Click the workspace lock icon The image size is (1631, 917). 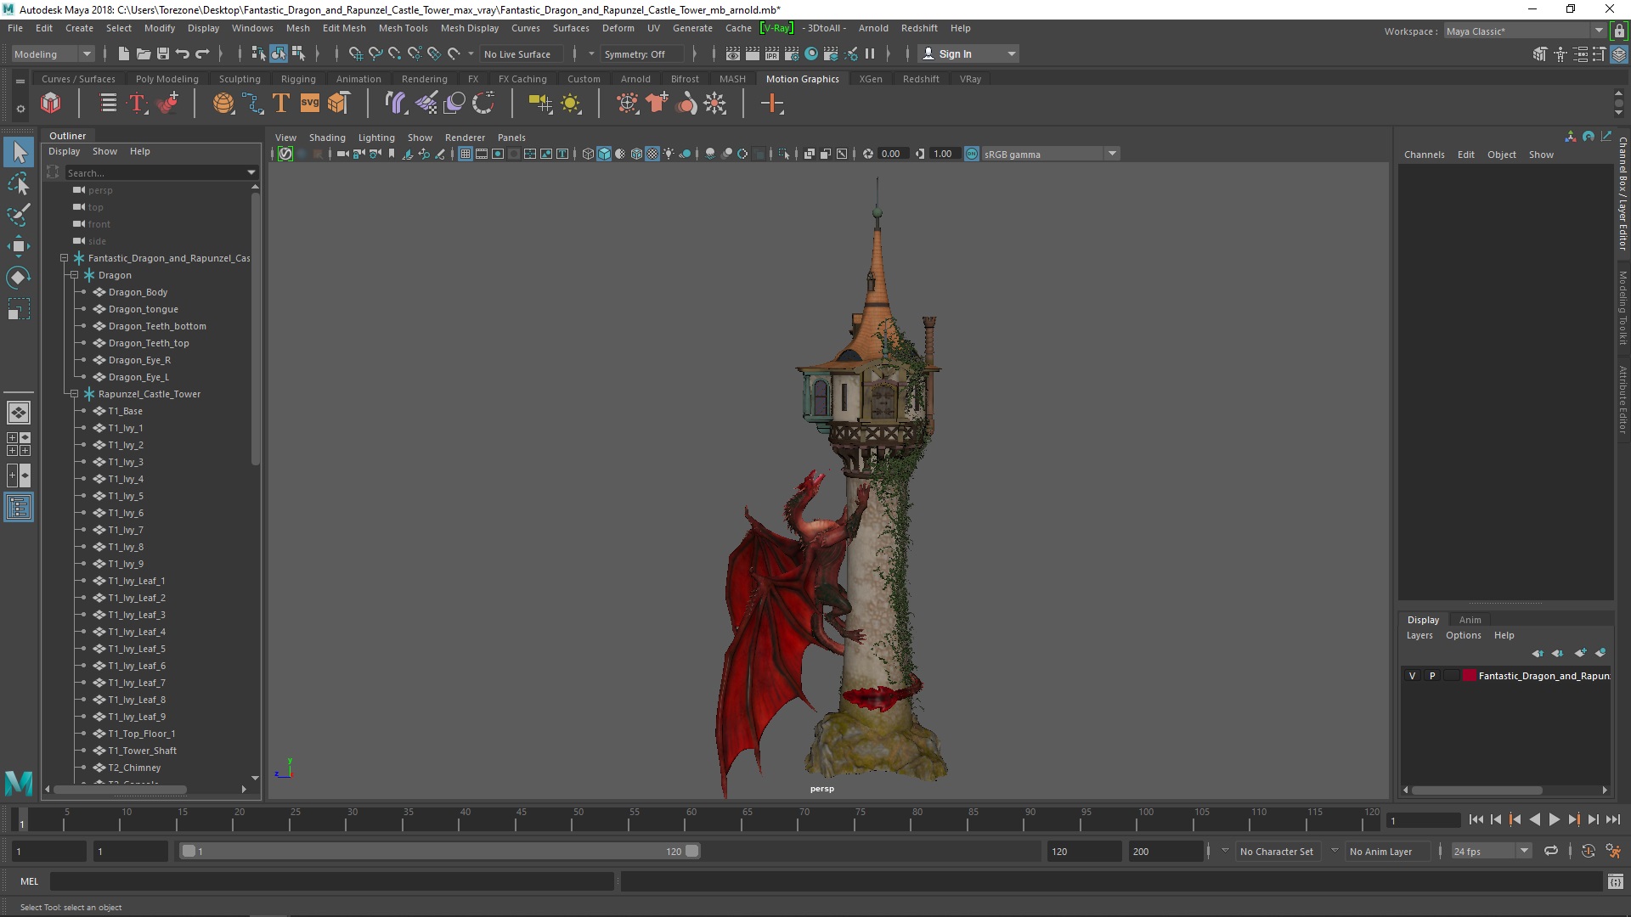1620,31
